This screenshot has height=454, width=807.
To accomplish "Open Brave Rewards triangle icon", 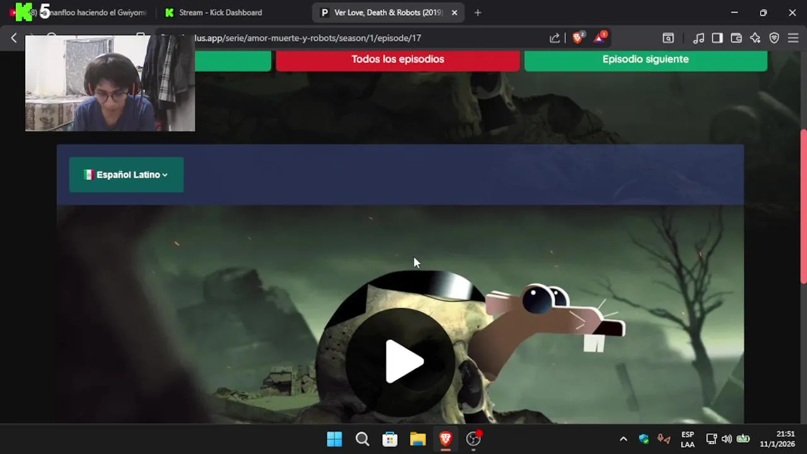I will (x=599, y=38).
